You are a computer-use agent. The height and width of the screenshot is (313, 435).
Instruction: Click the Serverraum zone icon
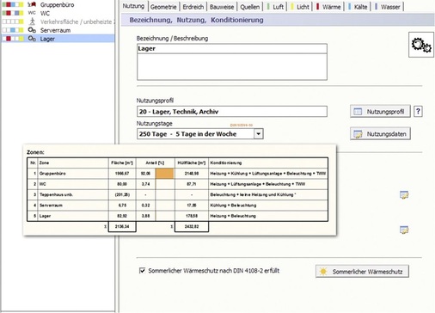[x=32, y=30]
